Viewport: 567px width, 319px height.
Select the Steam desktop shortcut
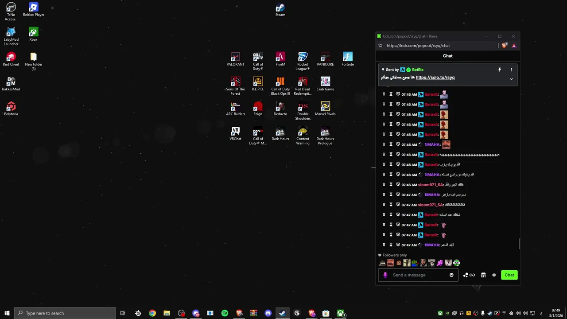280,10
